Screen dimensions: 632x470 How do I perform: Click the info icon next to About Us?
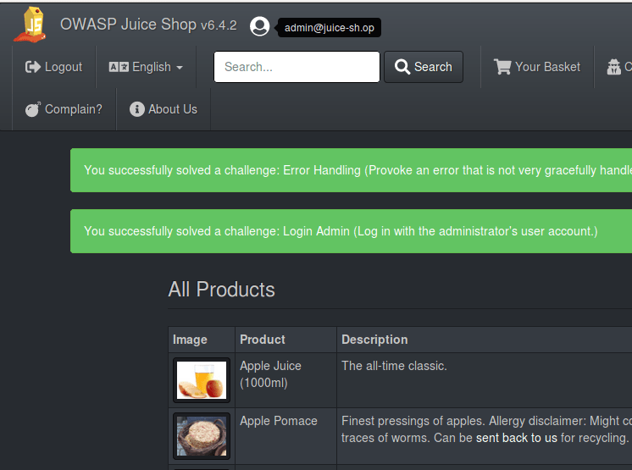click(x=137, y=109)
